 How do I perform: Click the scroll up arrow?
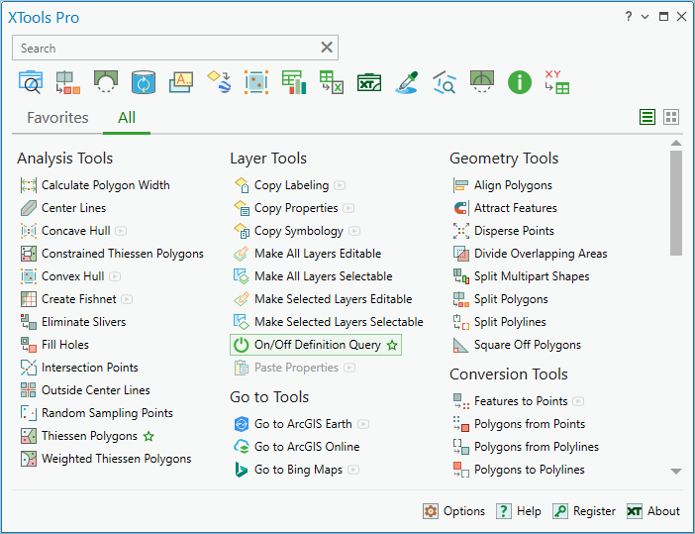click(x=675, y=143)
